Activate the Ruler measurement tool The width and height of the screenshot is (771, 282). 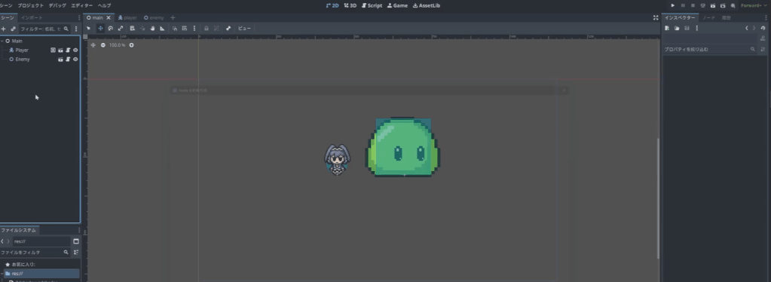tap(162, 28)
